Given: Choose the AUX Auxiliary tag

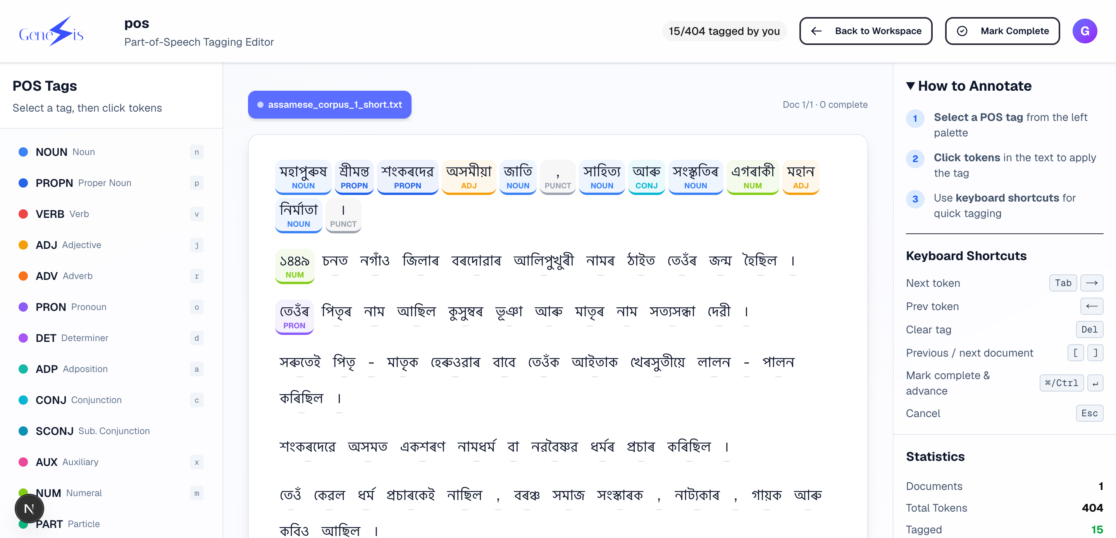Looking at the screenshot, I should coord(111,462).
